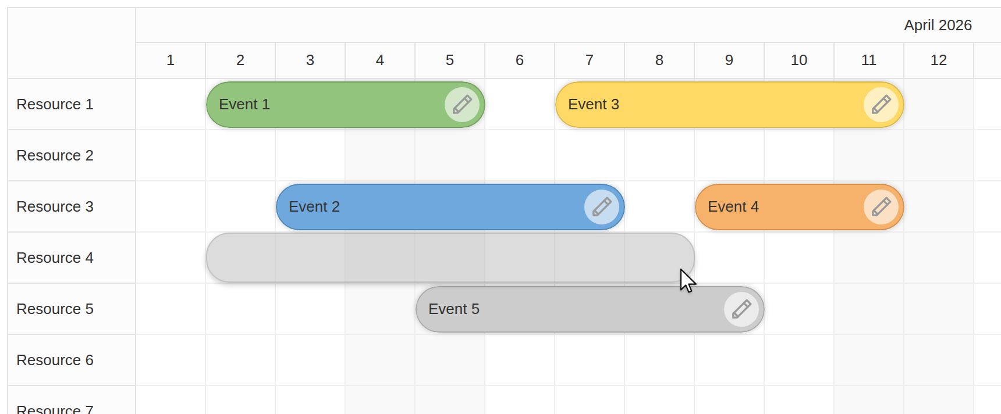Click the edit pencil icon on Event 2
Viewport: 1001px width, 414px height.
coord(602,206)
